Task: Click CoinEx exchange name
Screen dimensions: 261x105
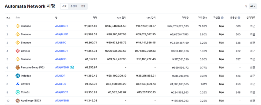Action: point(25,92)
